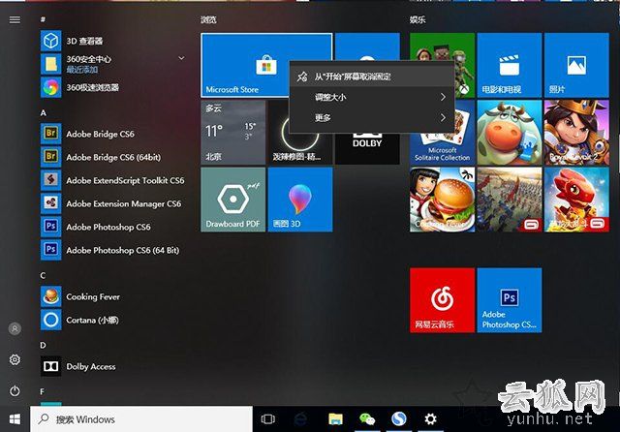
Task: Open Adobe Bridge CS6 (64bit) icon
Action: tap(51, 157)
